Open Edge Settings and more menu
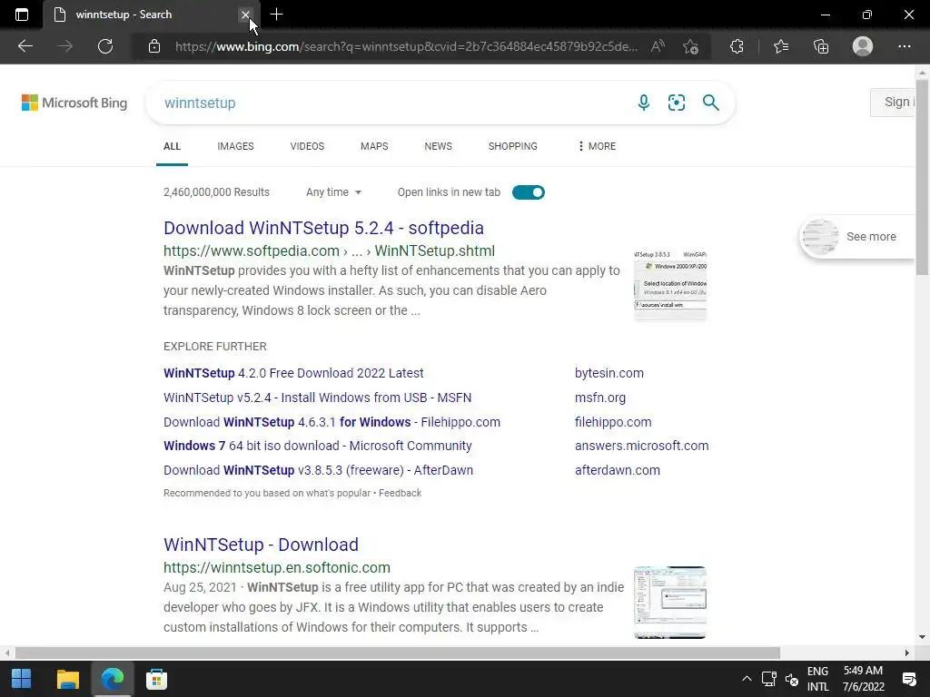This screenshot has height=697, width=930. (904, 46)
